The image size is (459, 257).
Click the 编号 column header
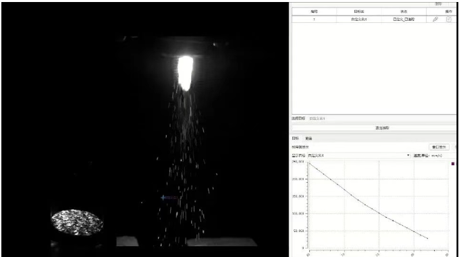point(314,11)
